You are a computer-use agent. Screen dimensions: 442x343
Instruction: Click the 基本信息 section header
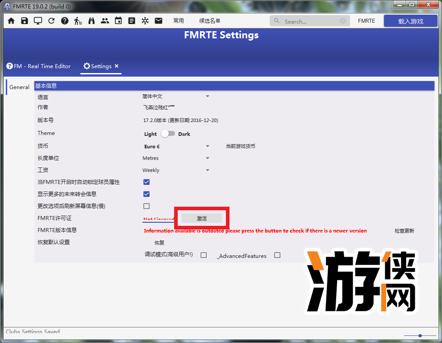[x=234, y=86]
